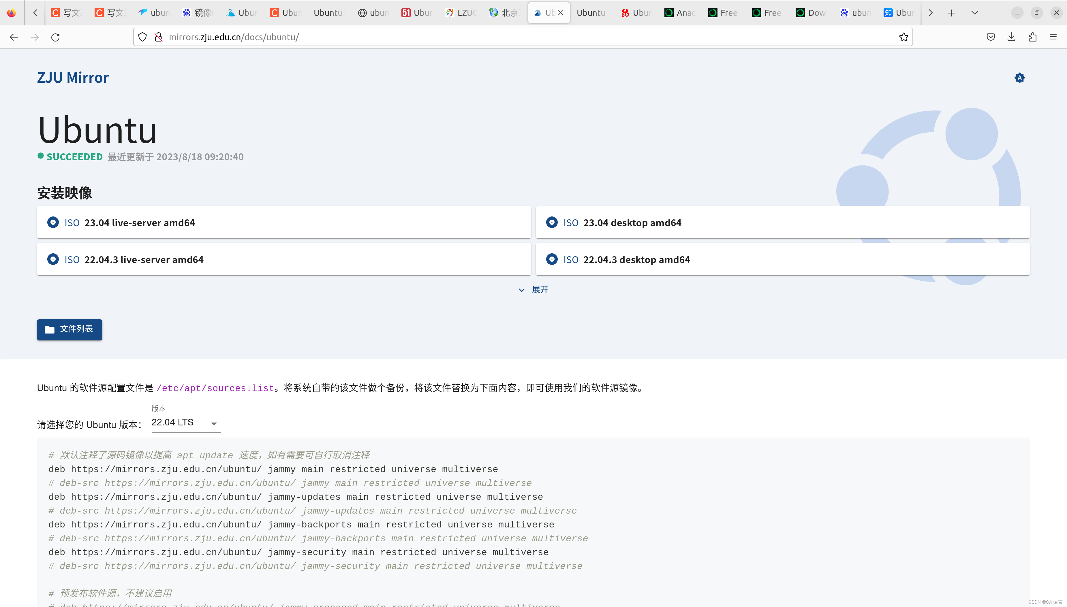Click the 最近更新于 2023/8/18 timestamp
1067x607 pixels.
tap(176, 157)
